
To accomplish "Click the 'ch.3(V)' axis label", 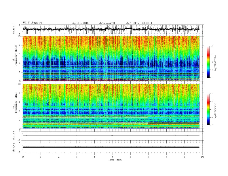I will click(x=14, y=136).
